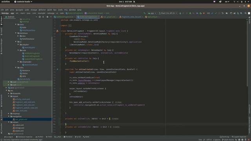
Task: Hide the Project panel with minus icon
Action: (51, 17)
